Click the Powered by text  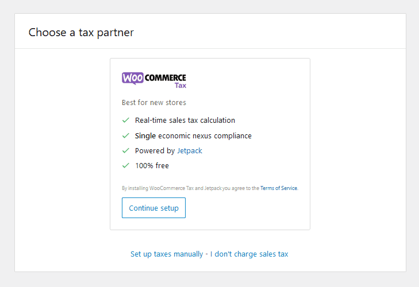(x=155, y=151)
